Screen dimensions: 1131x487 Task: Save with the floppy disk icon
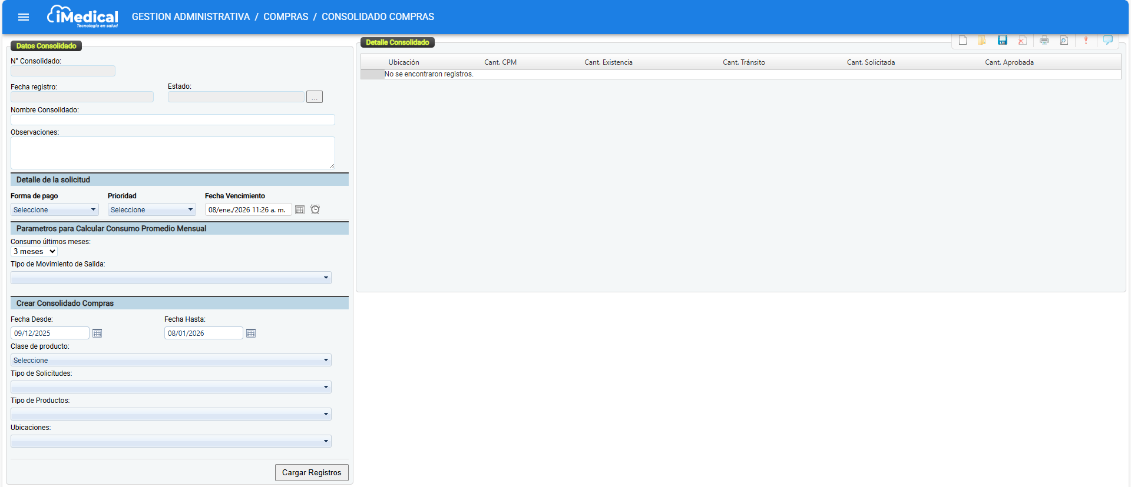[x=1002, y=40]
